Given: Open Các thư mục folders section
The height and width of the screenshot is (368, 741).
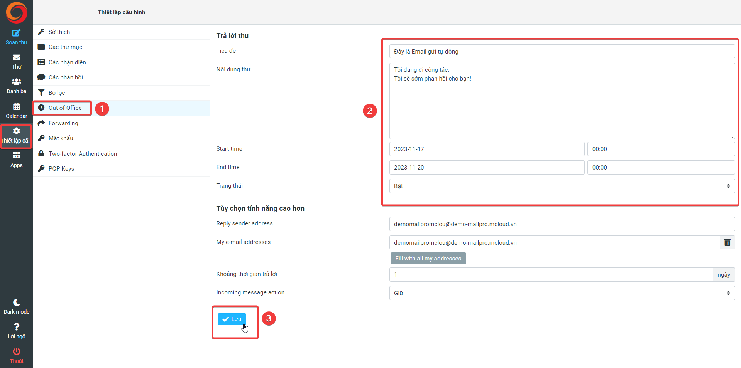Looking at the screenshot, I should click(x=122, y=47).
